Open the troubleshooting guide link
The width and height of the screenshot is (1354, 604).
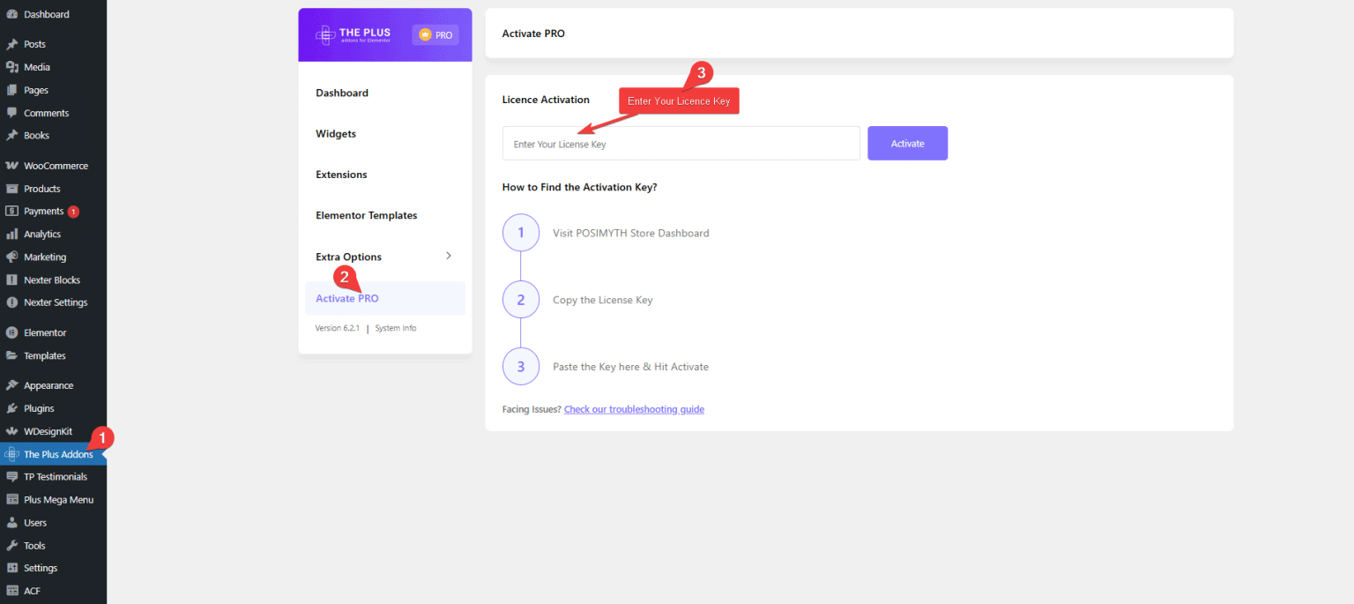pos(634,408)
